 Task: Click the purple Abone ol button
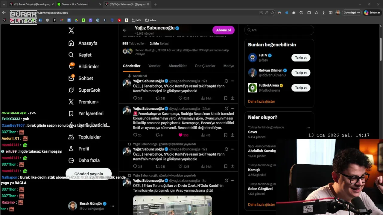(x=224, y=30)
